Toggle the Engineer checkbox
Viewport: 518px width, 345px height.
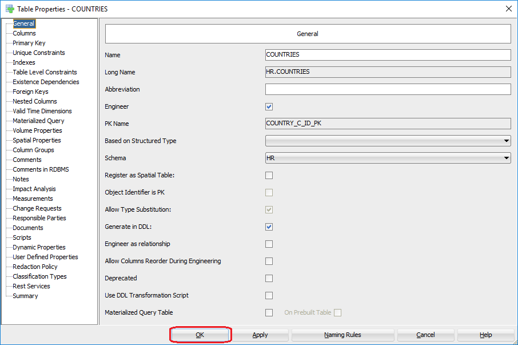coord(269,106)
